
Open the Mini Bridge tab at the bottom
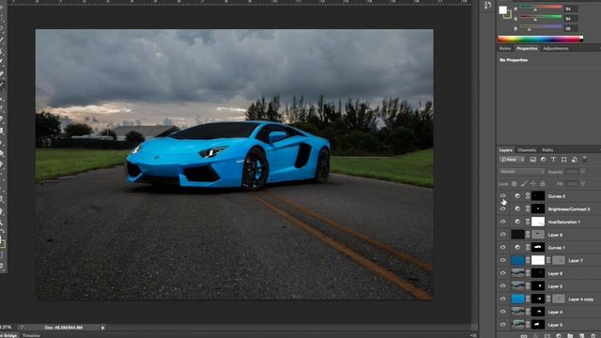[8, 335]
